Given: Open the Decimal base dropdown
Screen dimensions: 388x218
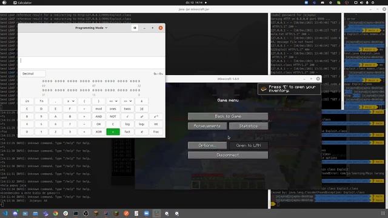Looking at the screenshot, I should (33, 74).
